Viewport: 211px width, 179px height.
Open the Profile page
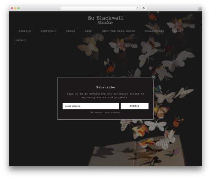point(25,31)
